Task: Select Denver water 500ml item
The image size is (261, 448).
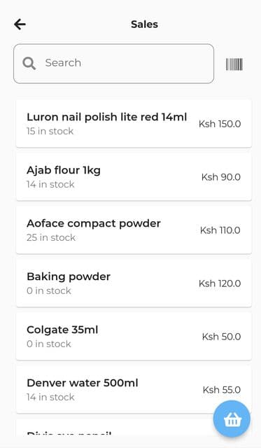Action: [x=134, y=389]
